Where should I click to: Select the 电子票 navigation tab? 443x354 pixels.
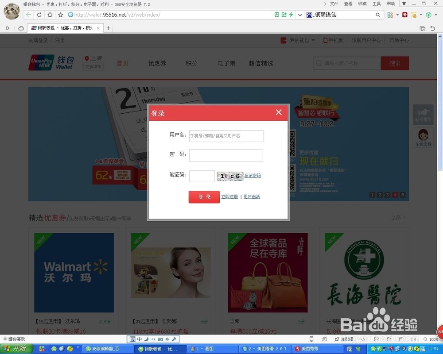(226, 63)
